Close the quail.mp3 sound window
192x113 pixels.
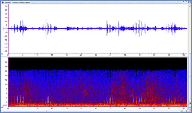click(x=189, y=2)
